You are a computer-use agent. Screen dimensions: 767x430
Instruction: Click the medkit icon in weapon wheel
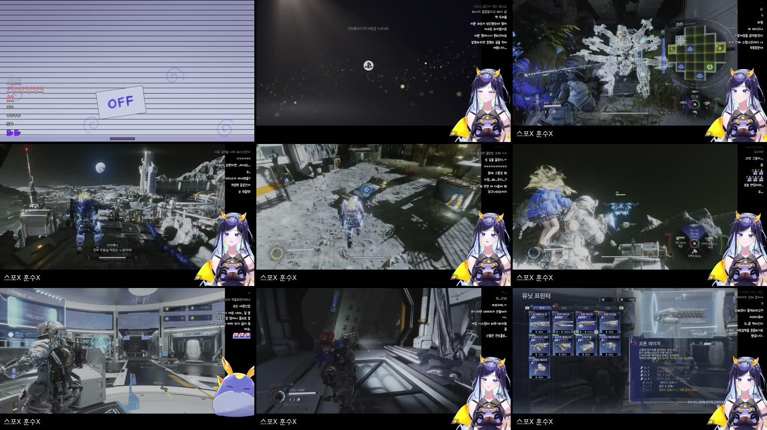pyautogui.click(x=695, y=104)
